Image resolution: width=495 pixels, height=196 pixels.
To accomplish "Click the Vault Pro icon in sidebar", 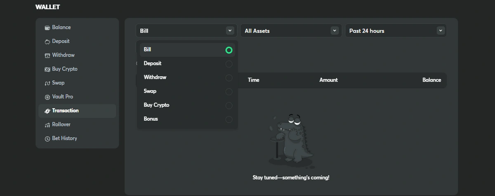I will [47, 97].
